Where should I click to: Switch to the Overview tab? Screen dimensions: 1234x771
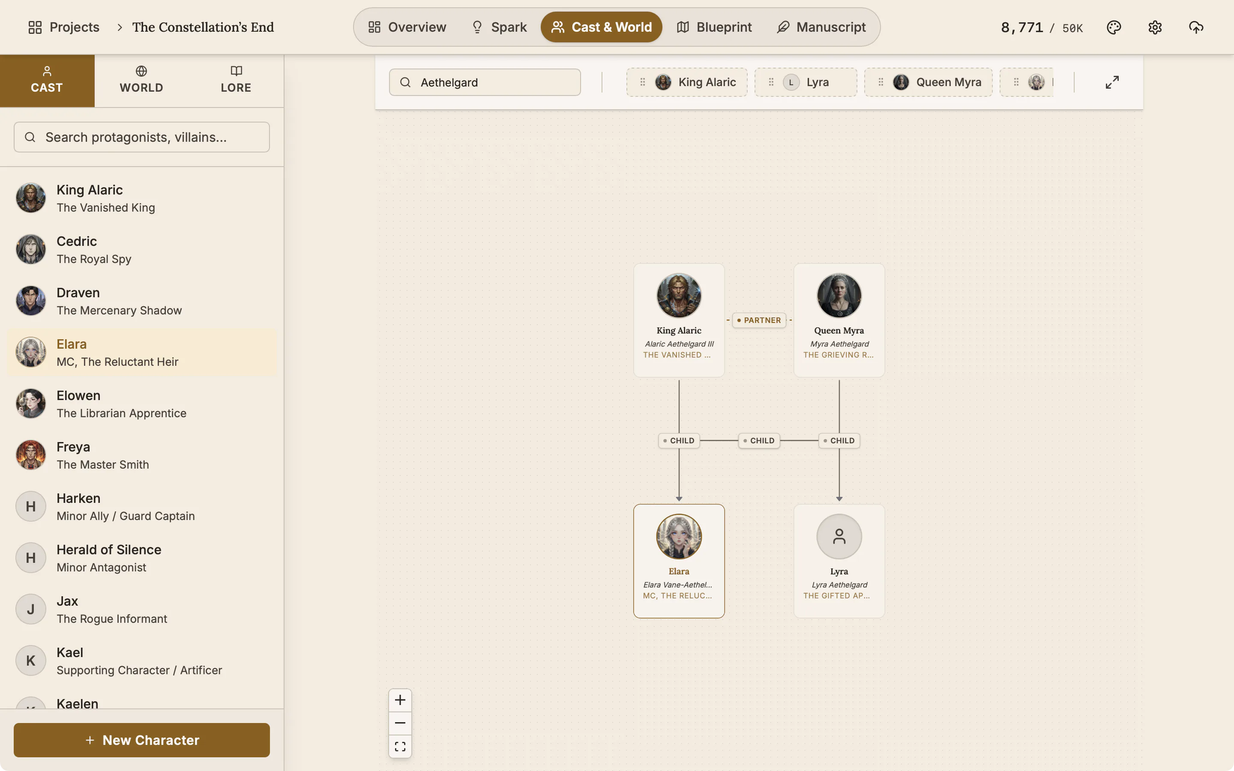(407, 27)
